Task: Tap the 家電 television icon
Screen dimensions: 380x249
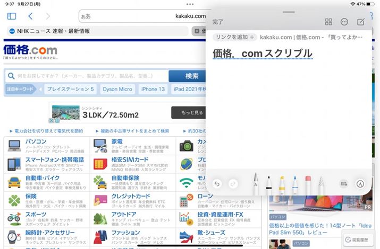Action: point(100,146)
